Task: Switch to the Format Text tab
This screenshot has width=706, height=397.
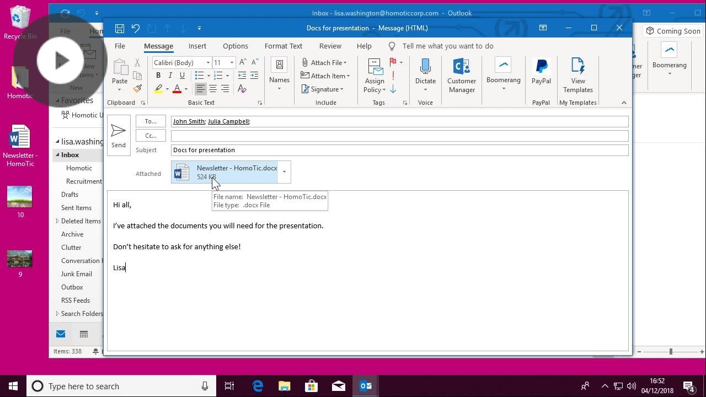Action: 284,46
